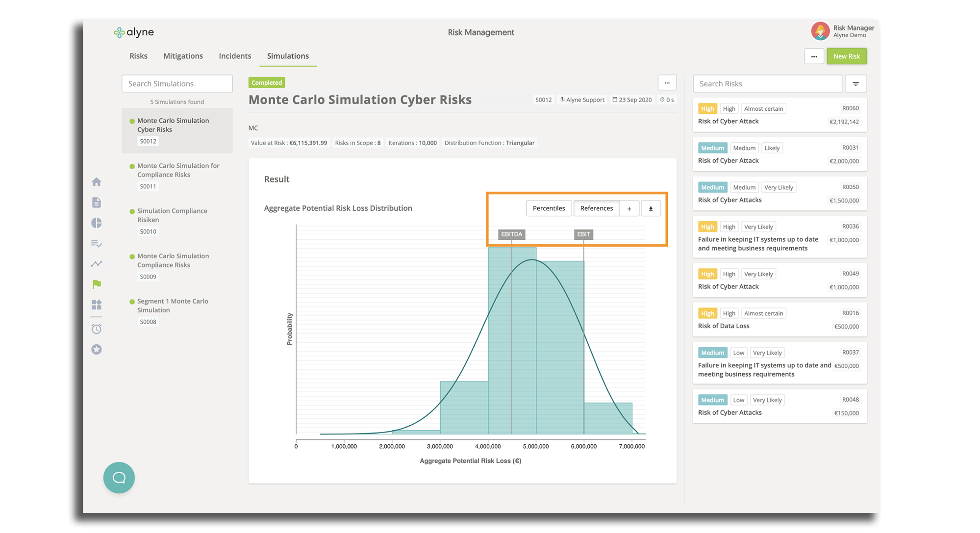The height and width of the screenshot is (533, 980).
Task: Switch to the Incidents tab
Action: point(235,56)
